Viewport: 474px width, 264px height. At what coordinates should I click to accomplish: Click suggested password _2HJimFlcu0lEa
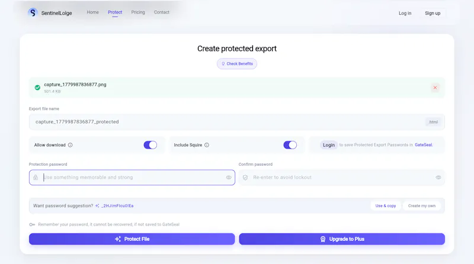[x=117, y=206]
